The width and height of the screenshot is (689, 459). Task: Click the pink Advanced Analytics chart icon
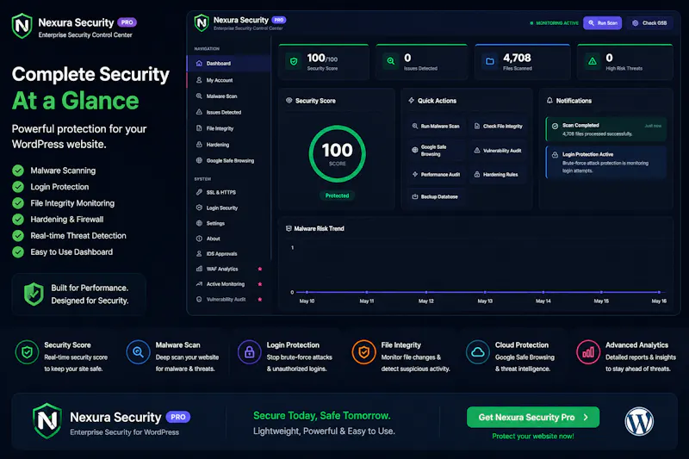click(x=588, y=352)
